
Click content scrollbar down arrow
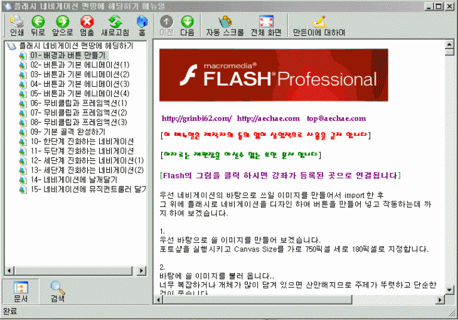coord(449,290)
